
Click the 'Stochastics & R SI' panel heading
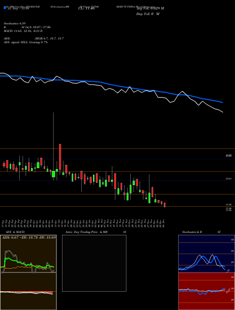click(x=201, y=232)
